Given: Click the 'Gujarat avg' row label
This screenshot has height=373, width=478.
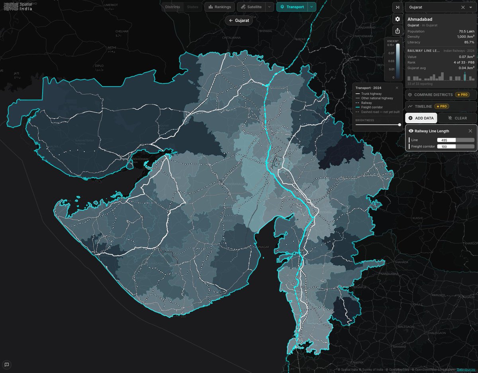Looking at the screenshot, I should coord(417,68).
